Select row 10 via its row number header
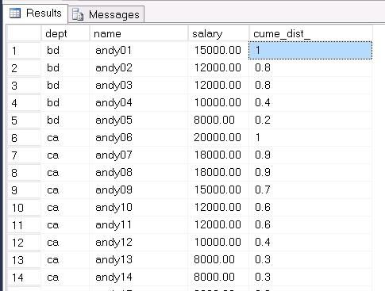Screen dimensions: 385x291 [x=24, y=208]
